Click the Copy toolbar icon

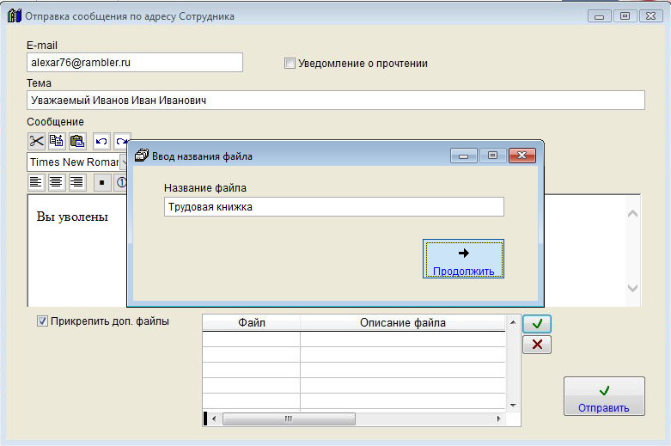pyautogui.click(x=57, y=141)
